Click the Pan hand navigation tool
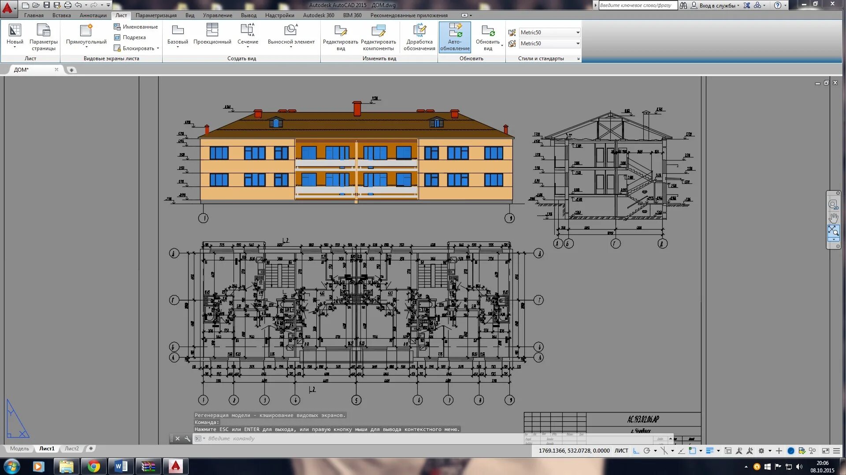The image size is (846, 475). (833, 218)
